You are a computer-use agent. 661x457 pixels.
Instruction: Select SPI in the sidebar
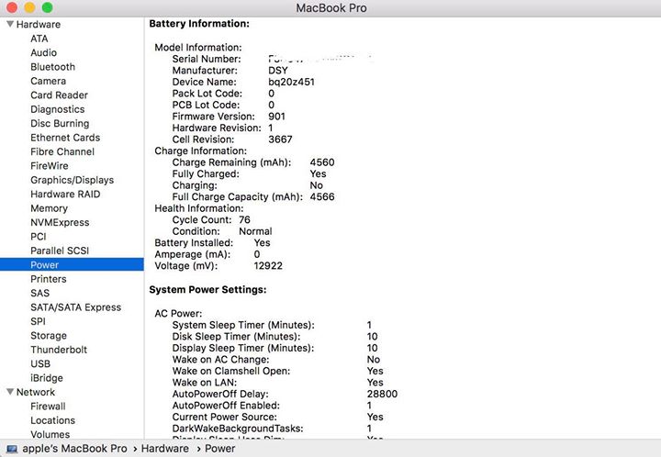[x=38, y=321]
